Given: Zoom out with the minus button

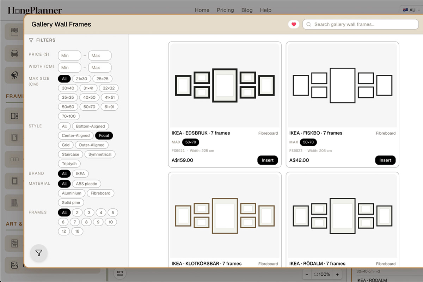Looking at the screenshot, I should 307,274.
